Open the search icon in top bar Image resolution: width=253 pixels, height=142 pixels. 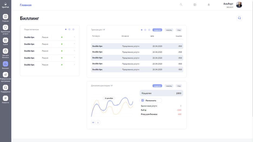(x=181, y=5)
